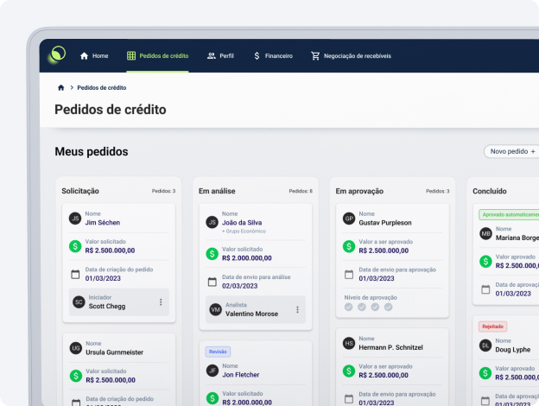539x406 pixels.
Task: Click the VM avatar of Valentino Morose
Action: [x=216, y=309]
